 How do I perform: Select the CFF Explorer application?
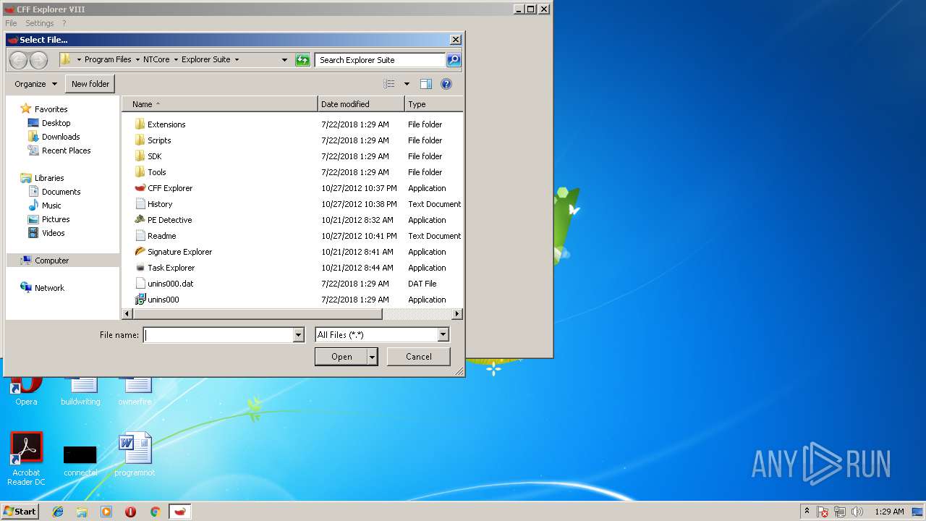[170, 188]
